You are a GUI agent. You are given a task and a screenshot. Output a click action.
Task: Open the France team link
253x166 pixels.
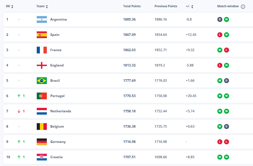click(x=56, y=50)
